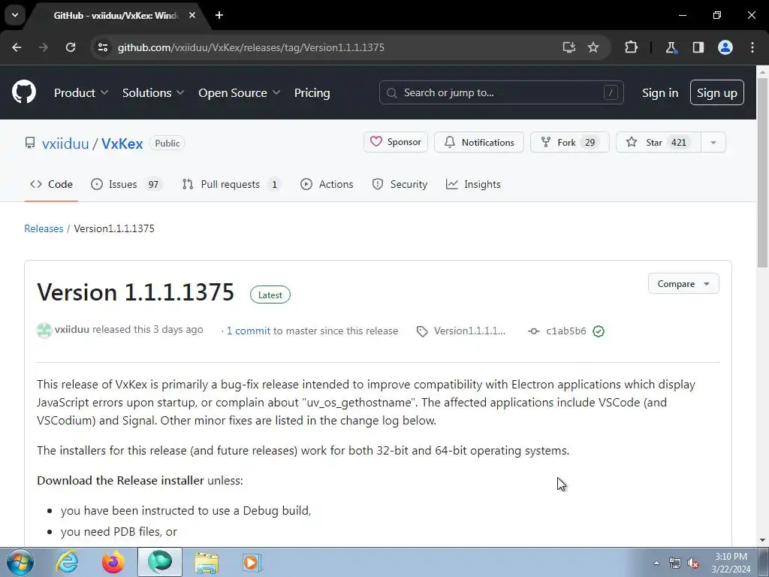
Task: Switch to the Insights tab
Action: coord(473,184)
